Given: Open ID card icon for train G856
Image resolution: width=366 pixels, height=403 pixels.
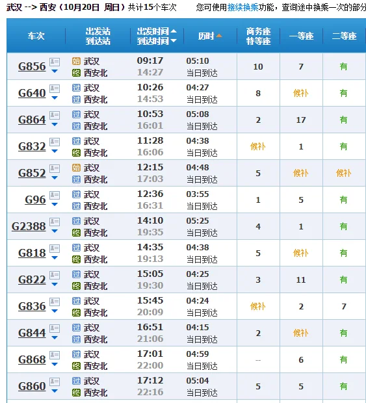Looking at the screenshot, I should 55,62.
